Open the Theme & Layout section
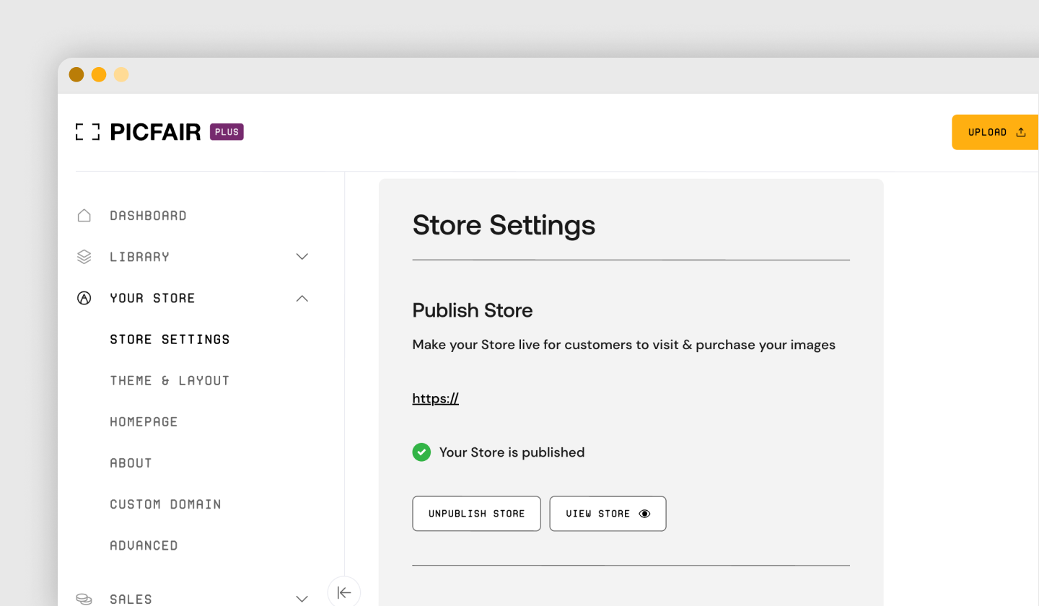The image size is (1039, 606). click(170, 380)
